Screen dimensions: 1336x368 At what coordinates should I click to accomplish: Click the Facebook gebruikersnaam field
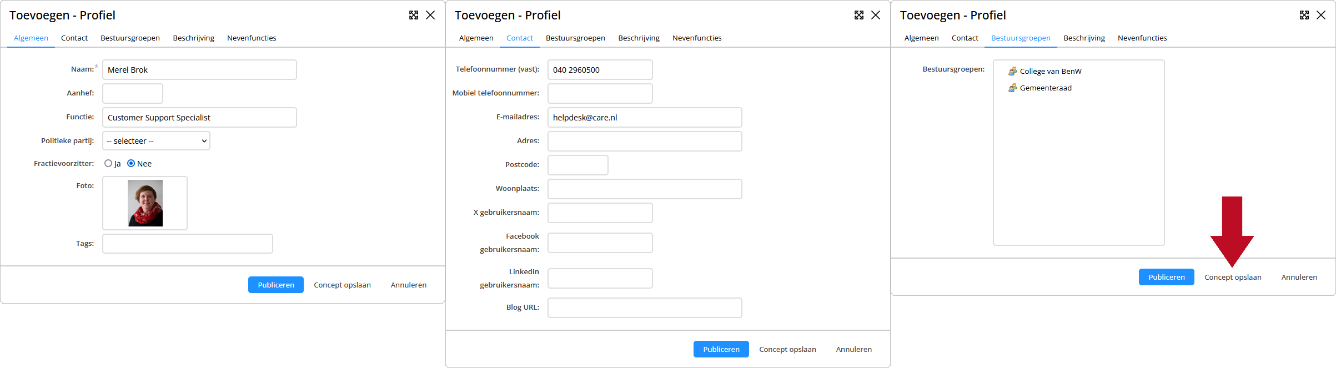point(600,243)
